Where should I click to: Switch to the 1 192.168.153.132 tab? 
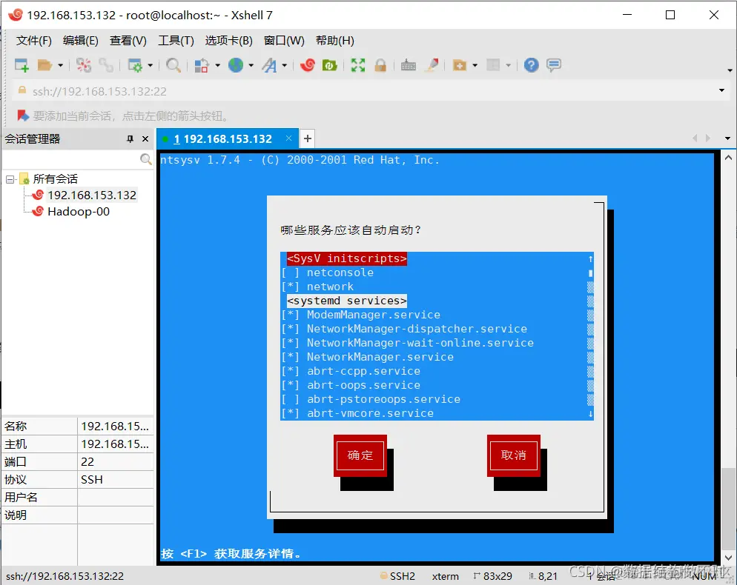pyautogui.click(x=222, y=139)
